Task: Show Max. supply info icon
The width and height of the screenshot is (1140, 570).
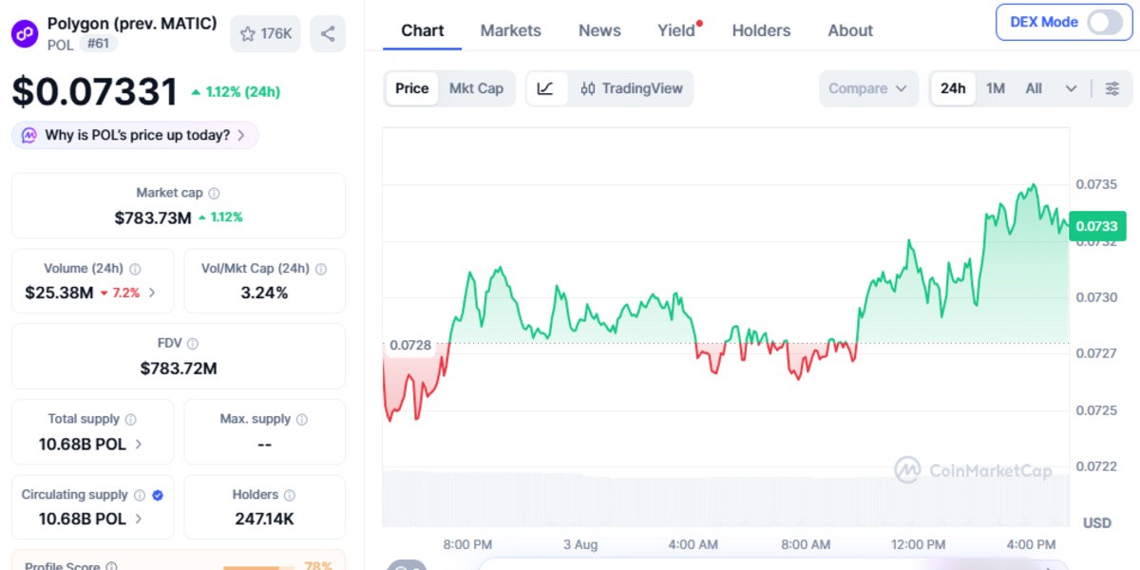Action: pos(302,419)
